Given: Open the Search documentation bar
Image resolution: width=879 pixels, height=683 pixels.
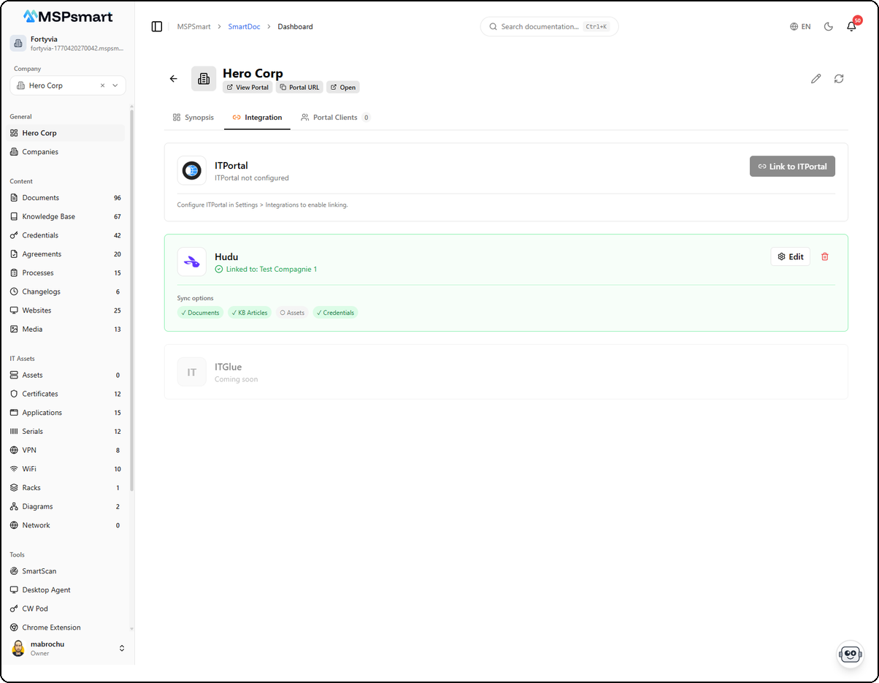Looking at the screenshot, I should (549, 26).
